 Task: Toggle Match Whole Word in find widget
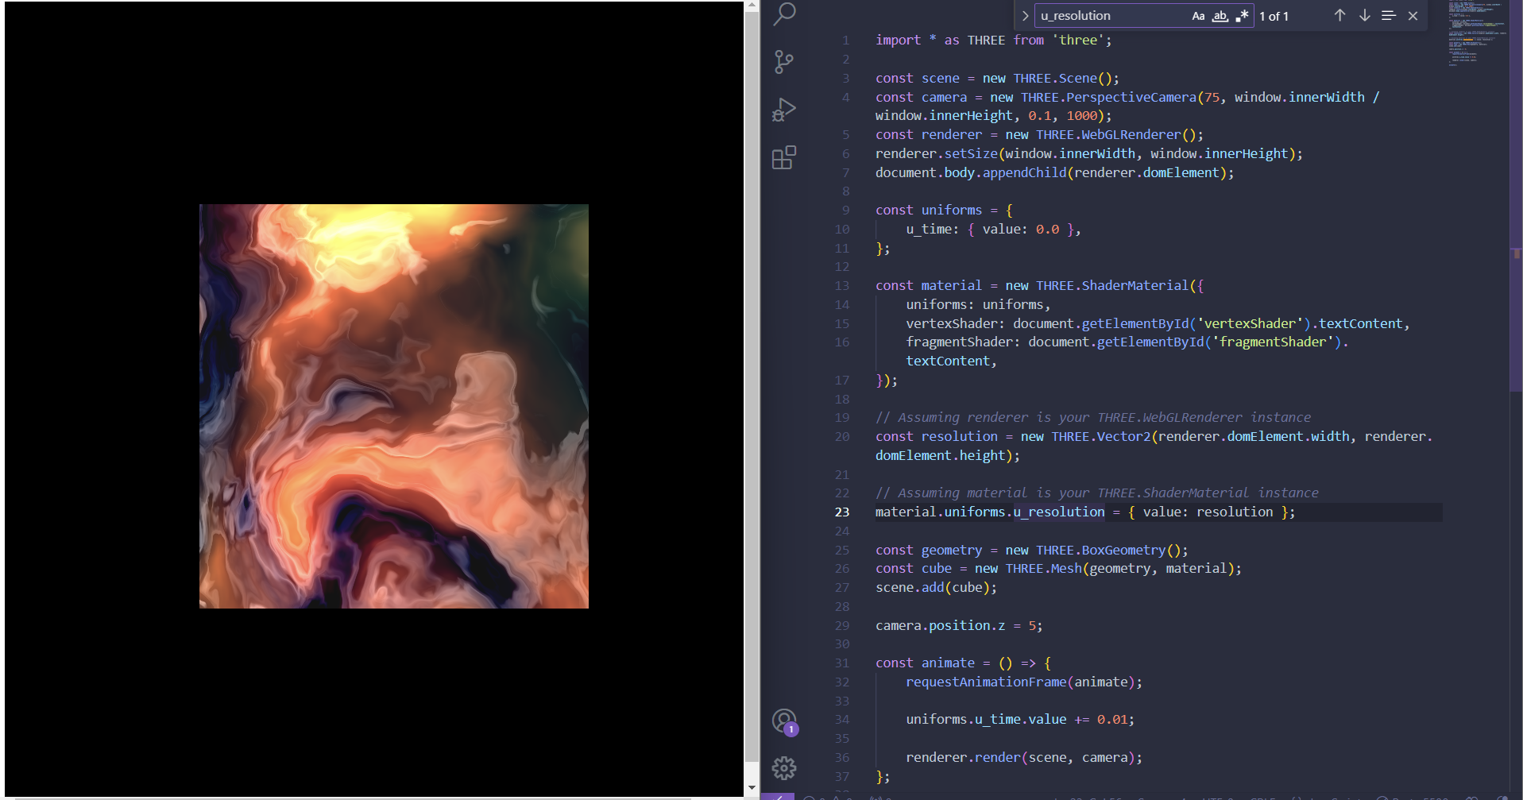tap(1220, 16)
